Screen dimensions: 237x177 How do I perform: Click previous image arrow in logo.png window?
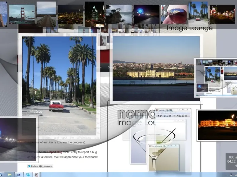click(x=158, y=116)
